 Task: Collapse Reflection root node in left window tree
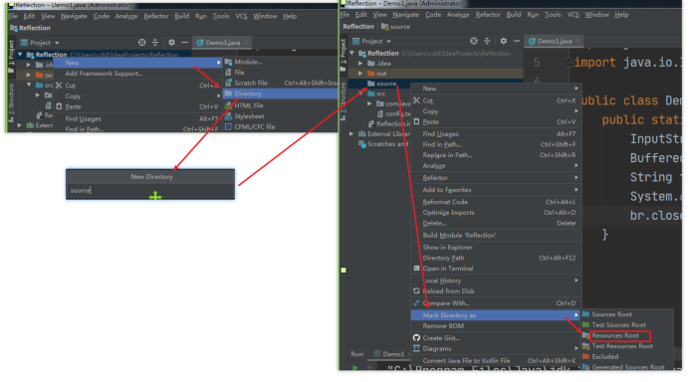[x=20, y=55]
